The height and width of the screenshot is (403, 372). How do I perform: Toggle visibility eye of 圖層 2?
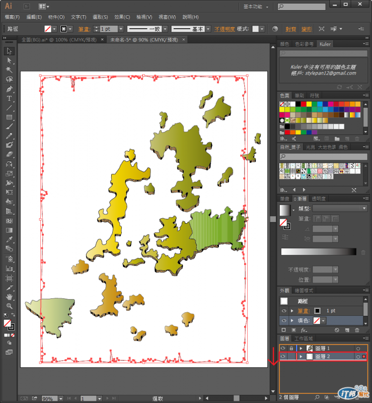pyautogui.click(x=283, y=357)
